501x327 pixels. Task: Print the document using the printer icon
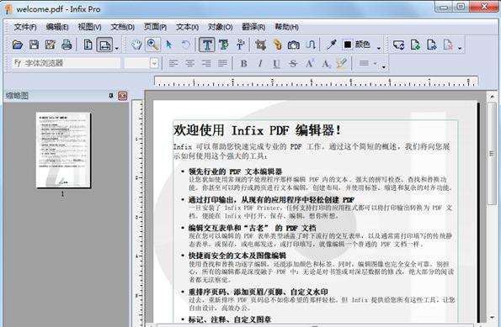[x=67, y=45]
